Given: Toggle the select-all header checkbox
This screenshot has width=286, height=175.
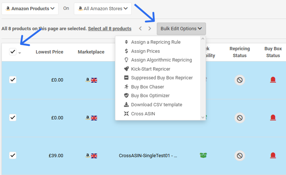Looking at the screenshot, I should click(13, 52).
